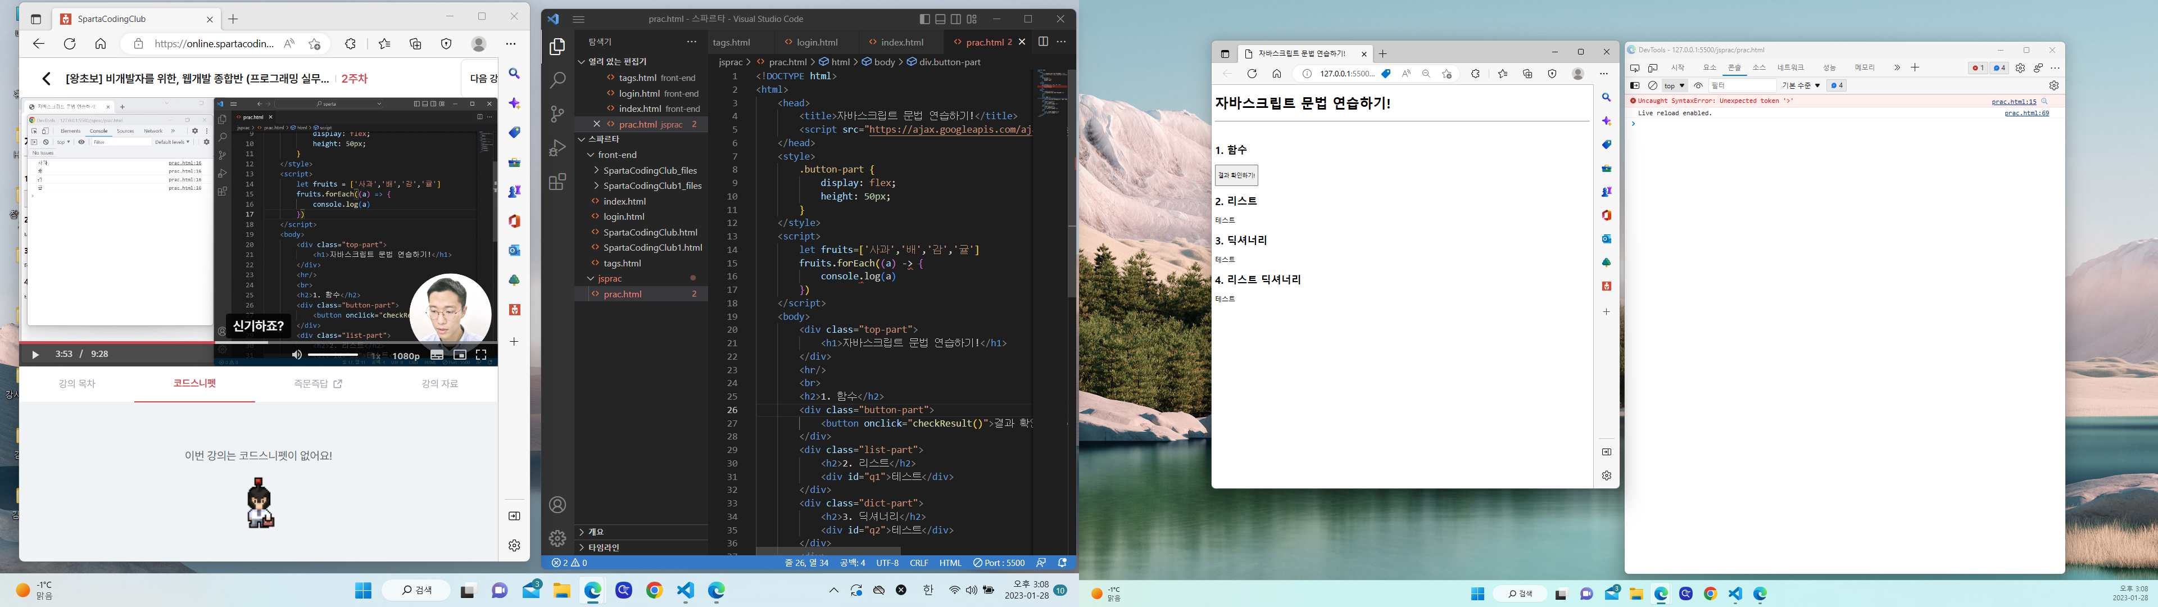Toggle the Live Server Port 5500 status item

point(999,563)
